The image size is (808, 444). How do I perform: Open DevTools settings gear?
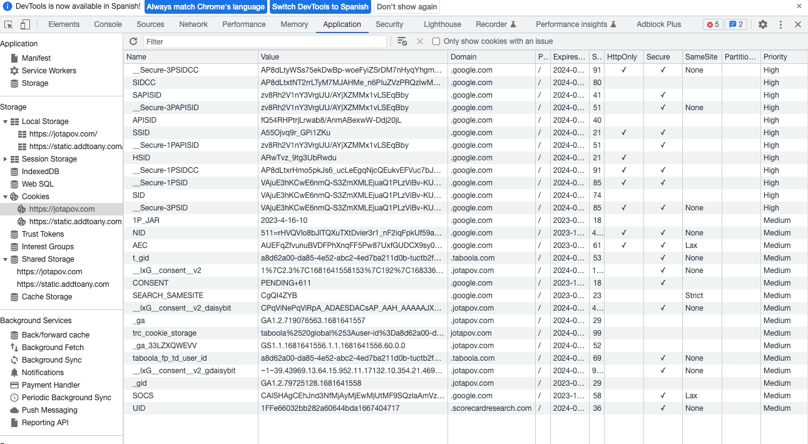763,24
